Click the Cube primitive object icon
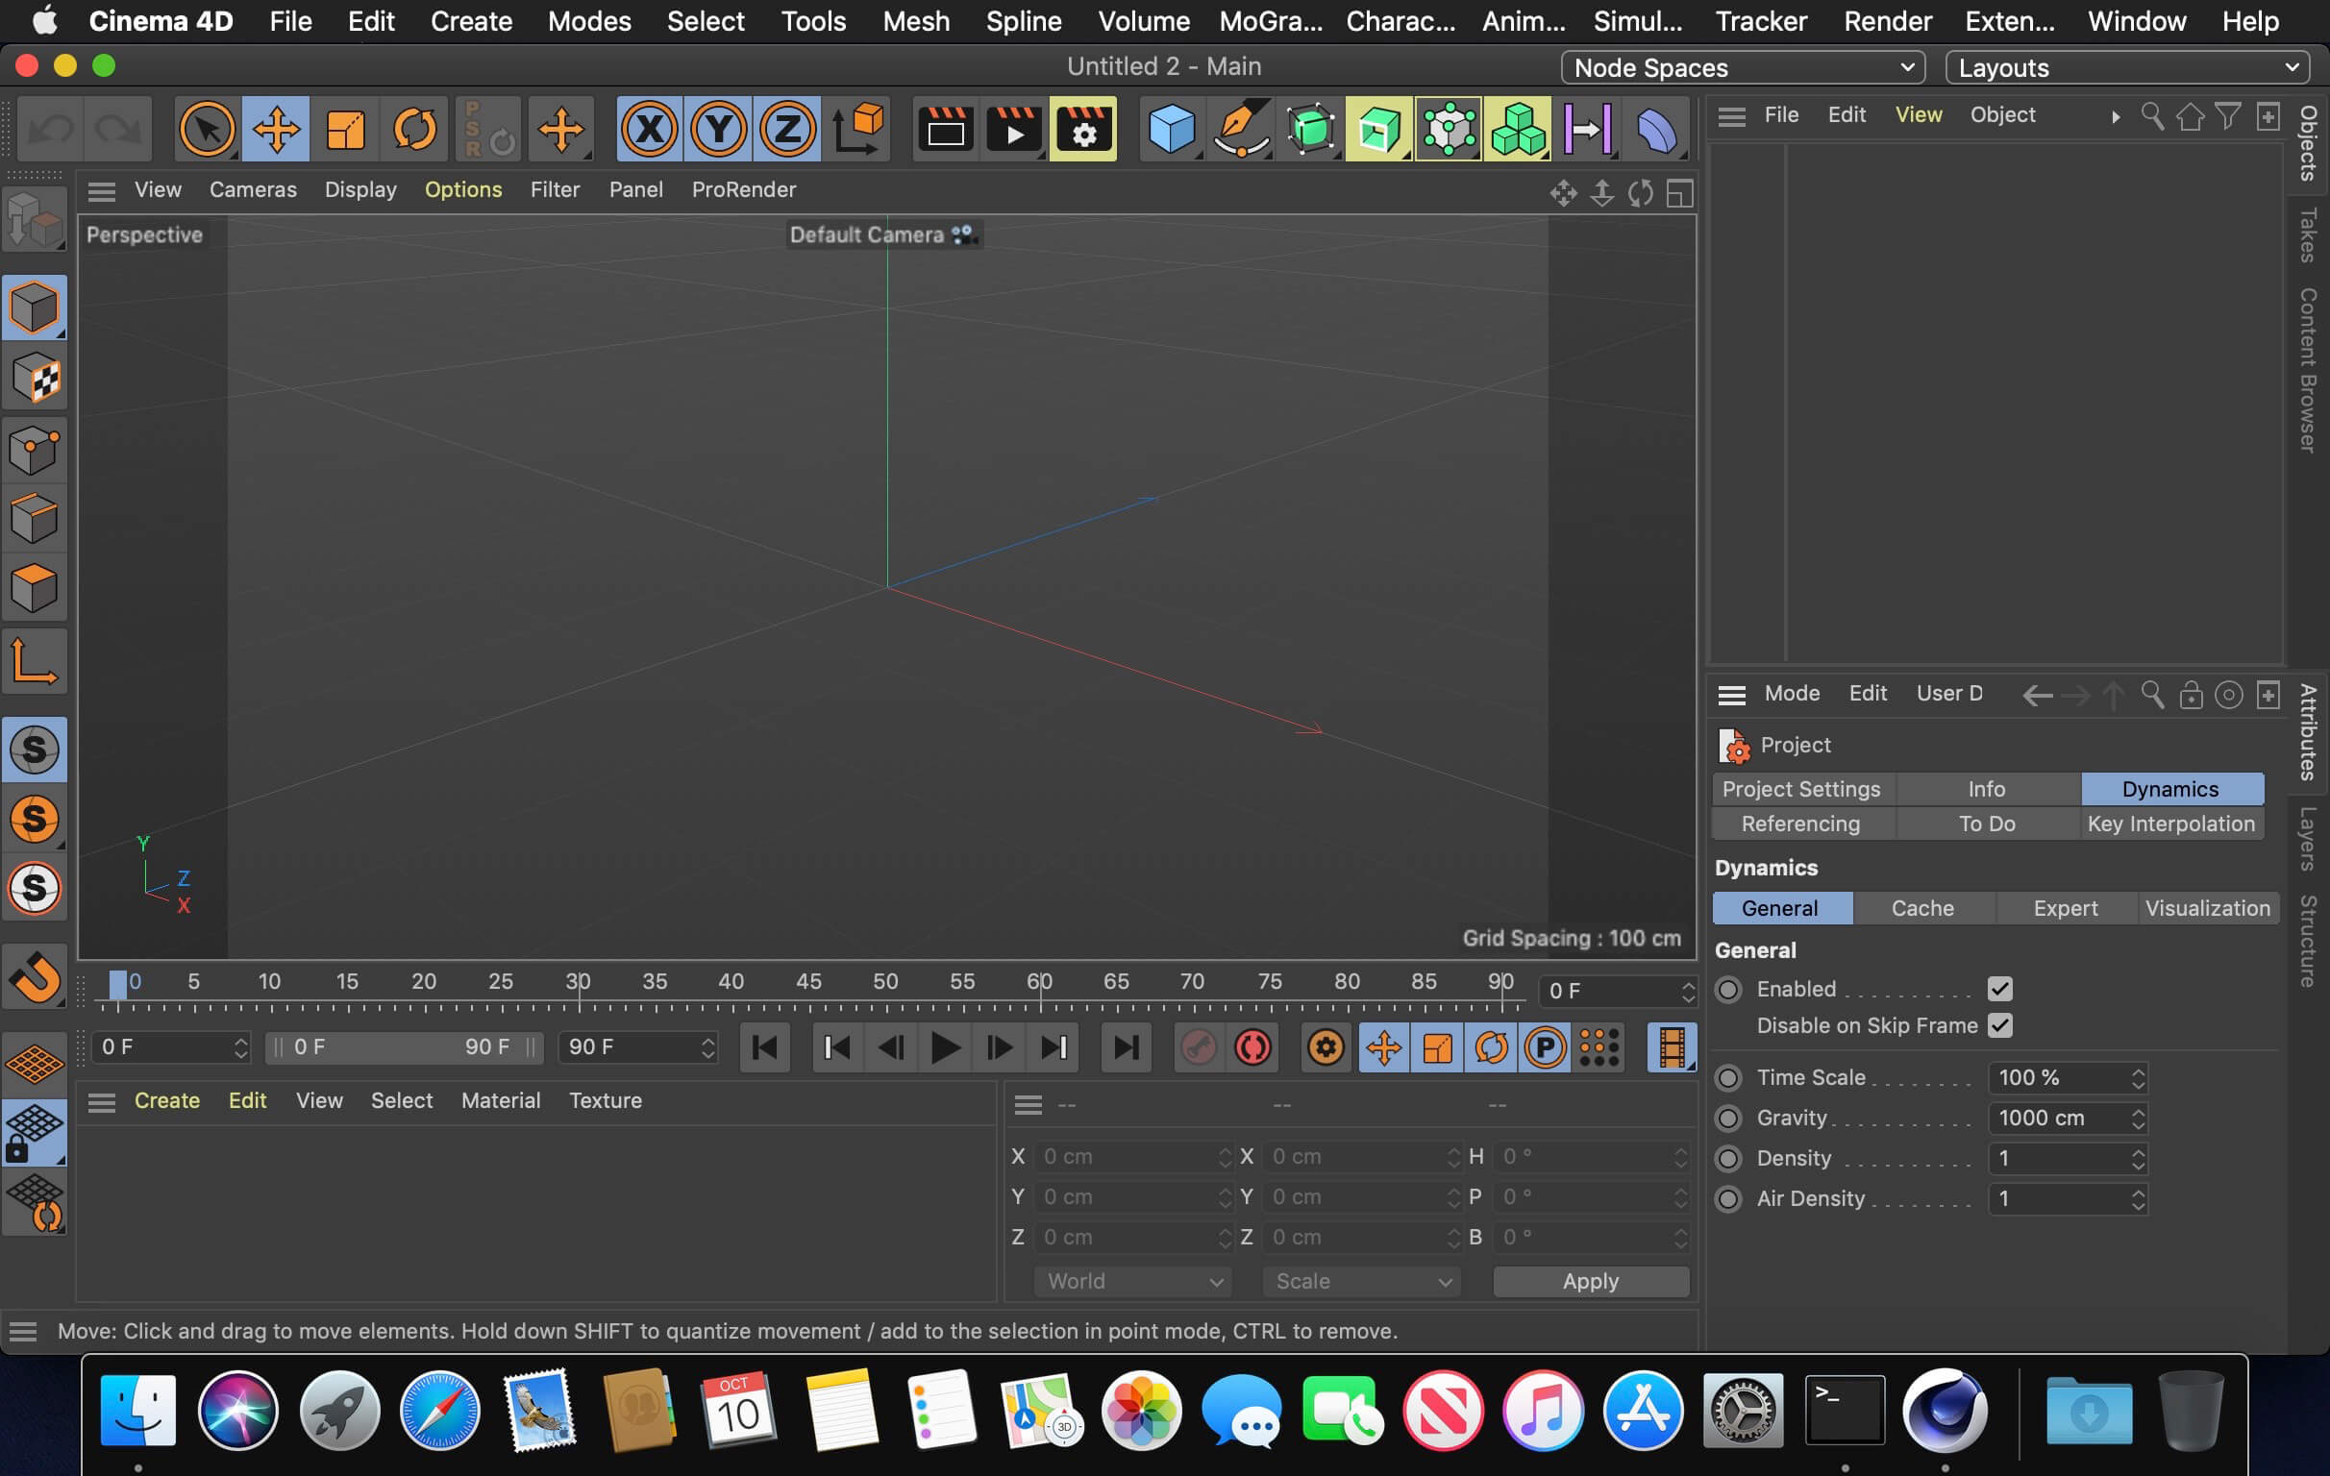 pyautogui.click(x=1170, y=129)
